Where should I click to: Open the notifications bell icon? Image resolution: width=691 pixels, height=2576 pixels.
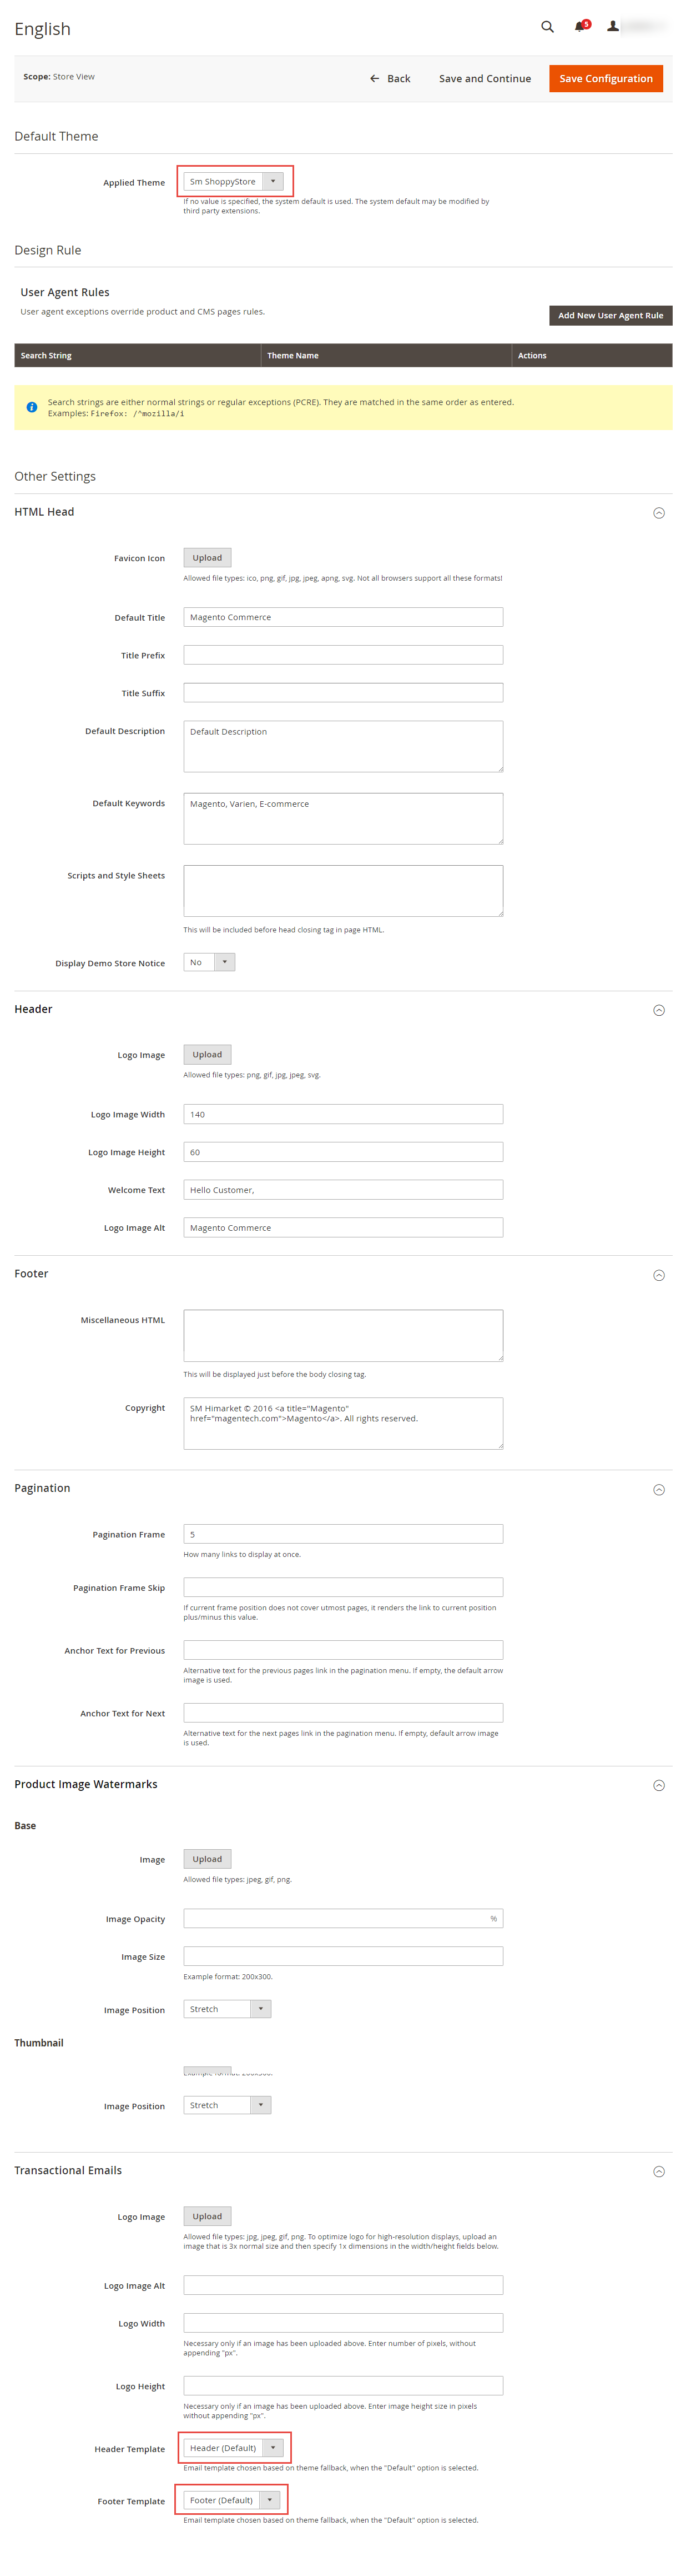(580, 27)
